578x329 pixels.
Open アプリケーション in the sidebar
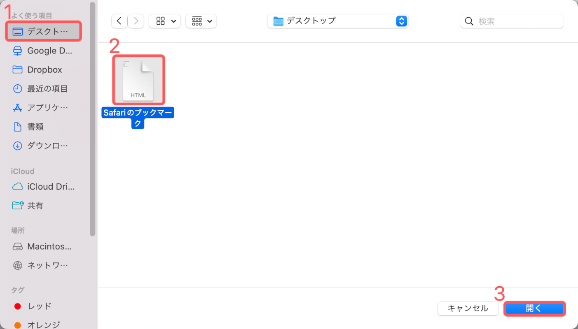44,107
